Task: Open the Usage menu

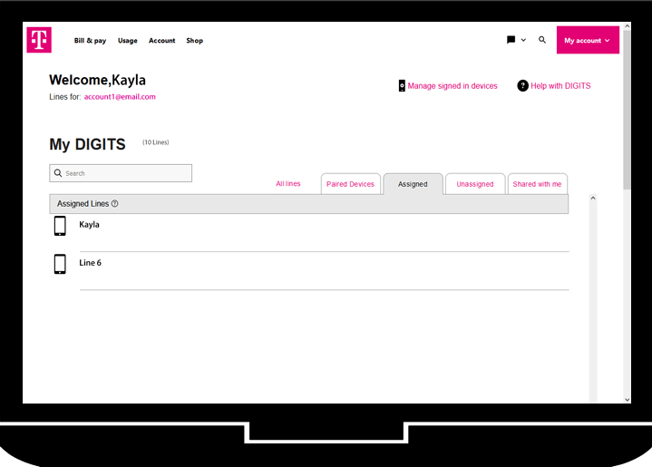Action: 128,40
